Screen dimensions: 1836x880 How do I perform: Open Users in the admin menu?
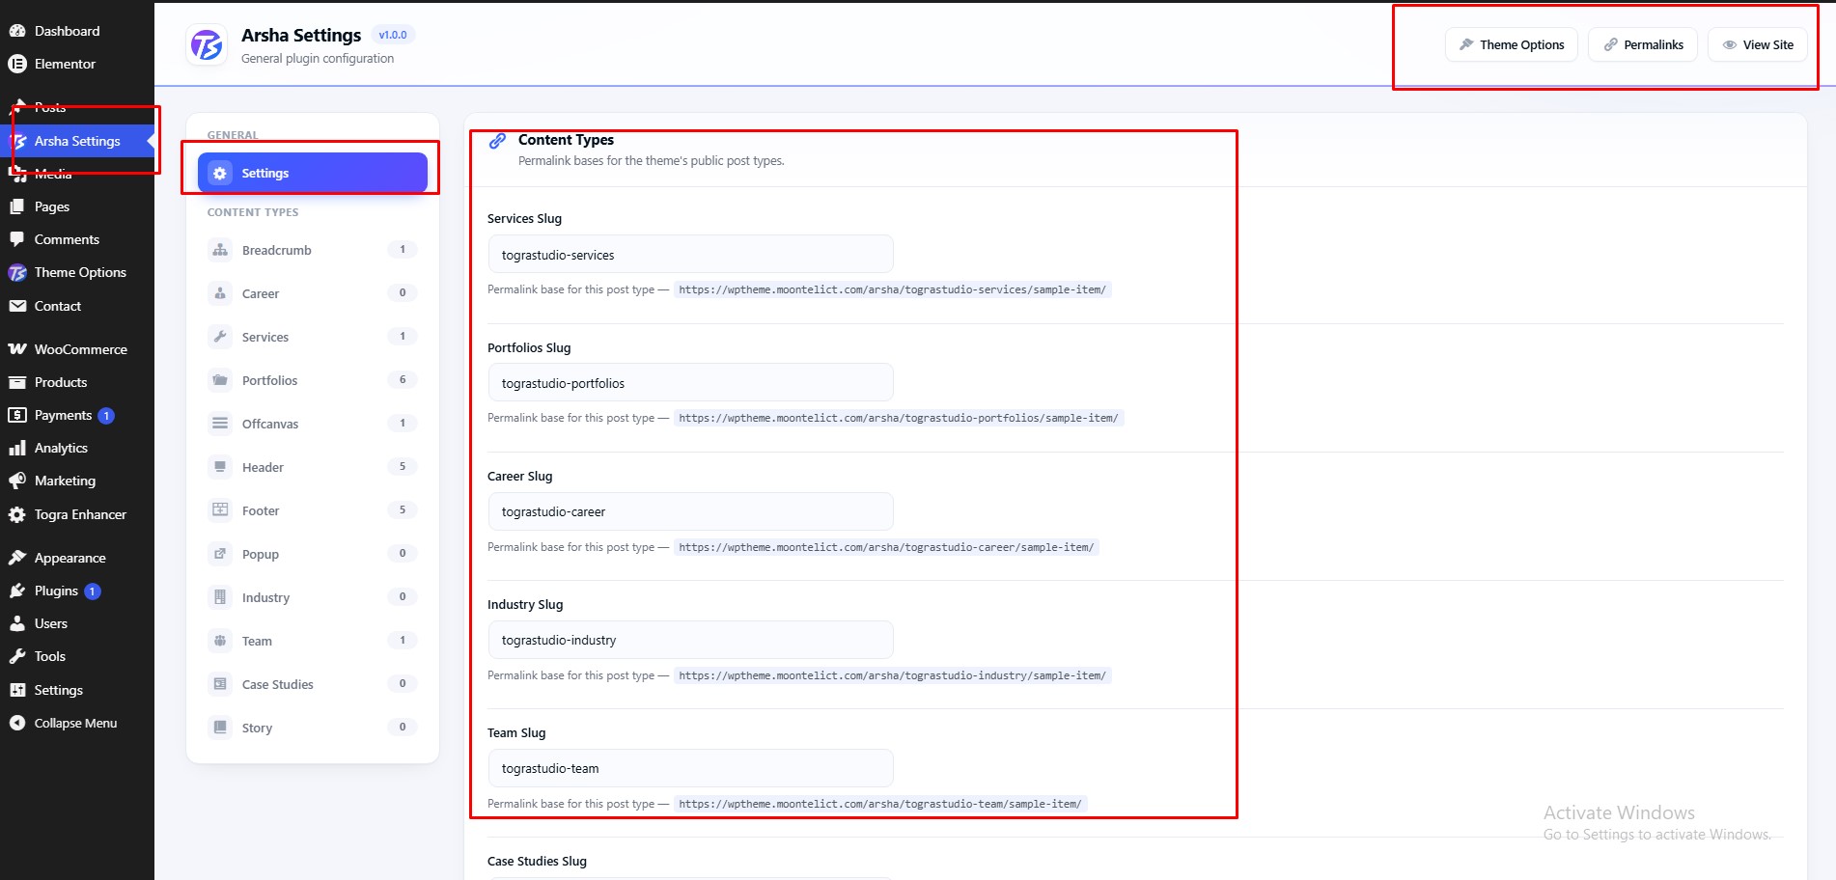coord(77,623)
